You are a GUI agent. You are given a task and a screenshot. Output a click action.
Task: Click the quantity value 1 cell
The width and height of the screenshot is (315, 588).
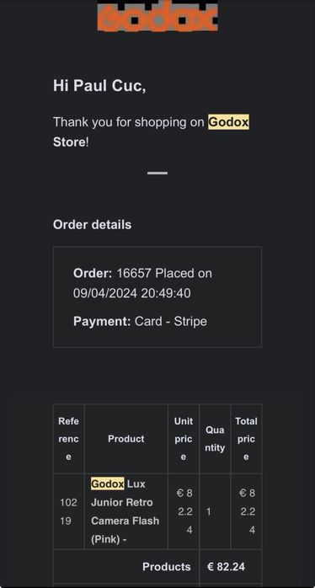click(x=215, y=511)
